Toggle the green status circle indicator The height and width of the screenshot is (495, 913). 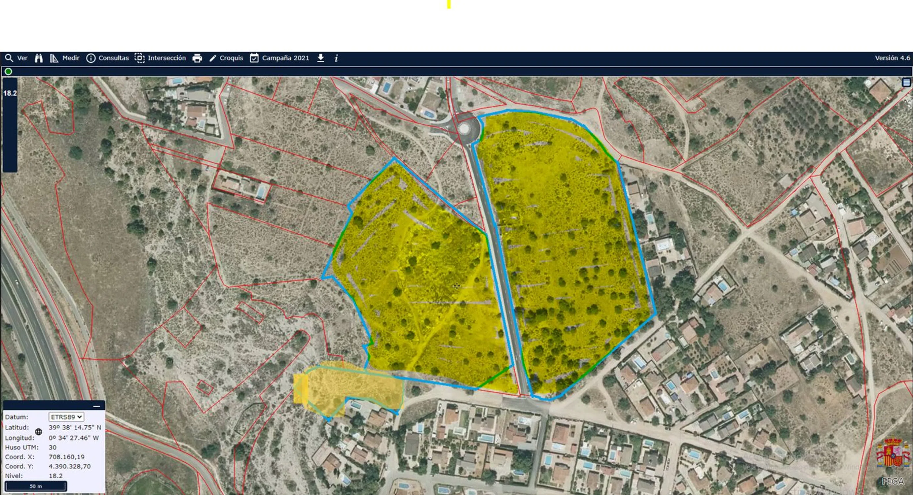[x=8, y=72]
